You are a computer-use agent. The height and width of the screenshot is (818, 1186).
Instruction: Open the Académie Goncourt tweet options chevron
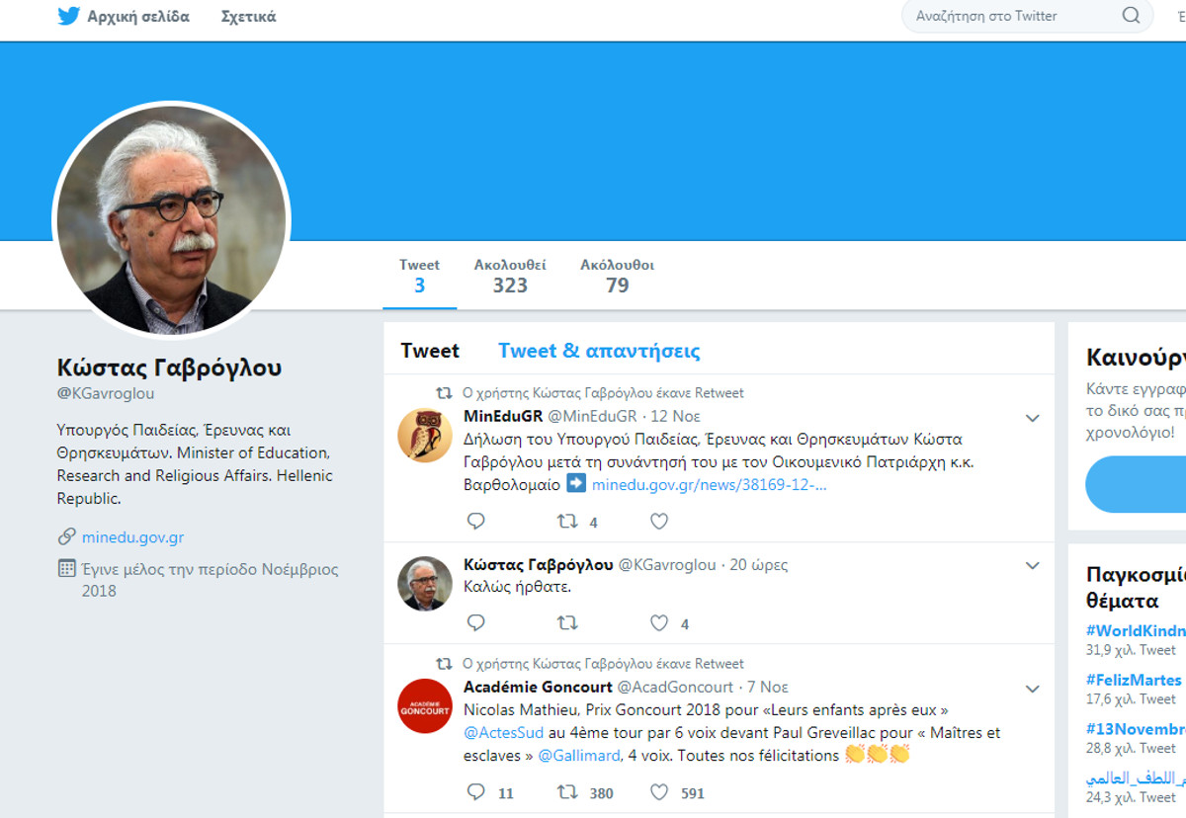1032,689
